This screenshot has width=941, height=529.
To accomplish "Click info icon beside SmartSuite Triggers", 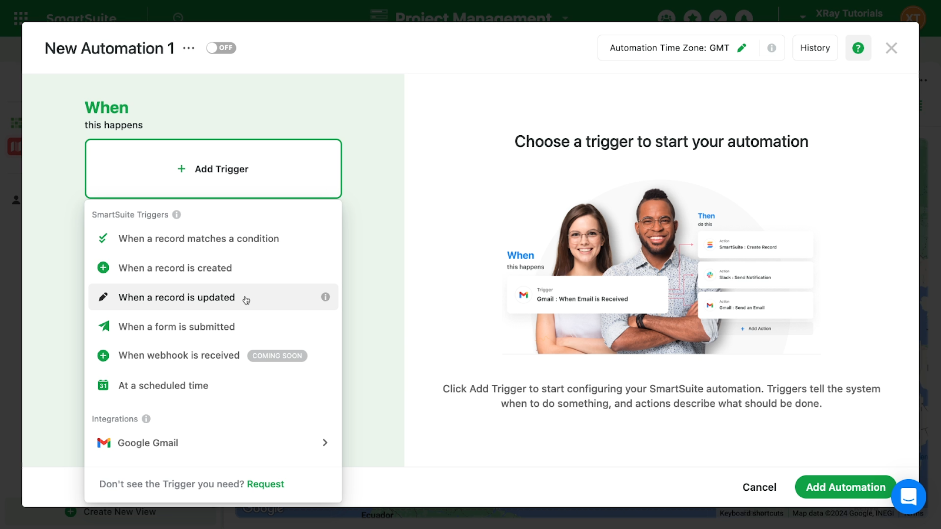I will click(176, 215).
